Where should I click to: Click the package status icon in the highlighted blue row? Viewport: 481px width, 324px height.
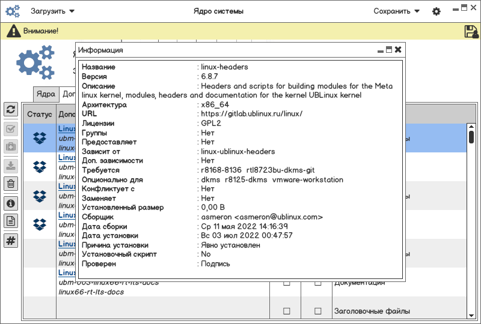pyautogui.click(x=40, y=138)
